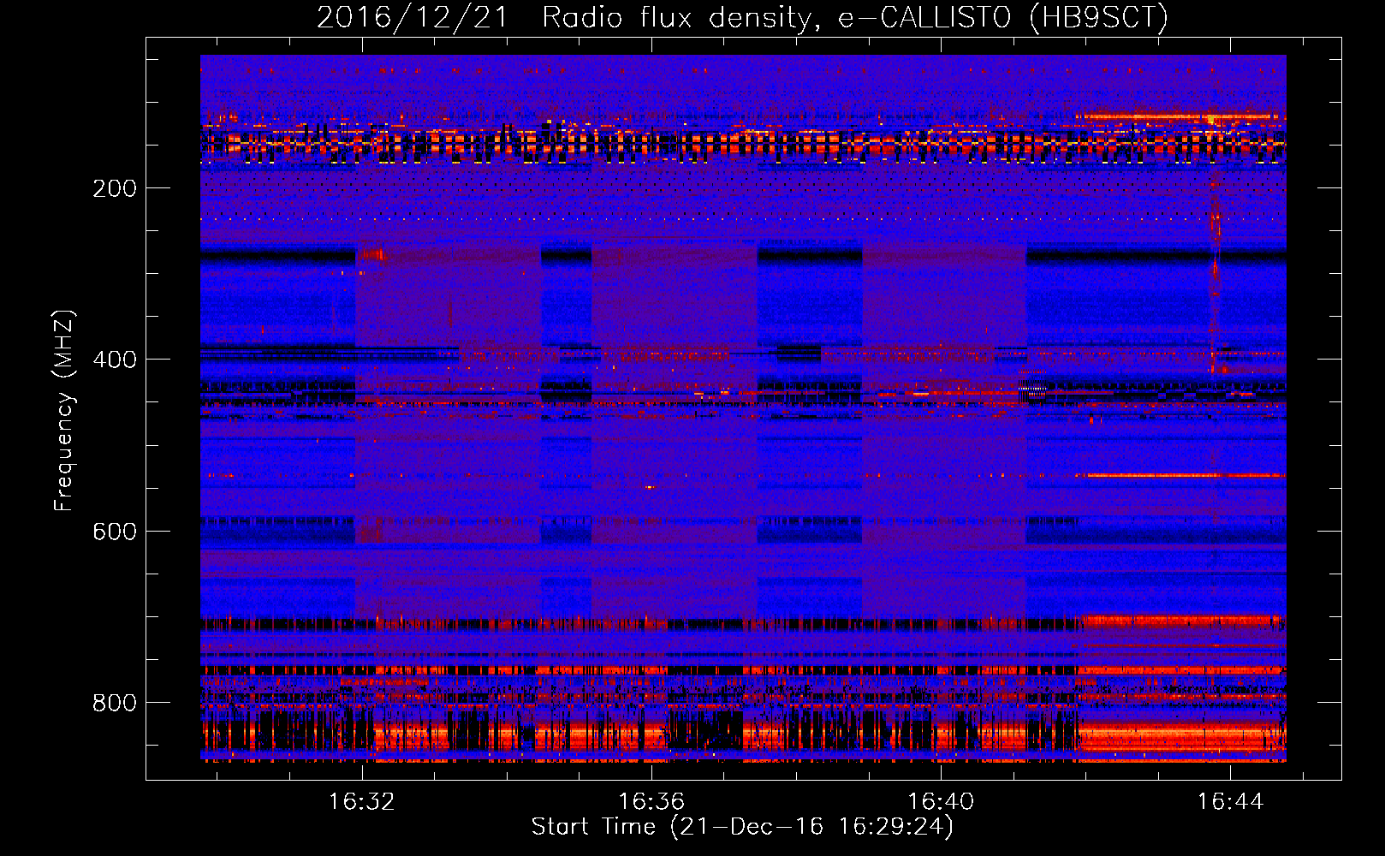Select the '600' frequency tick label
1385x856 pixels.
115,532
